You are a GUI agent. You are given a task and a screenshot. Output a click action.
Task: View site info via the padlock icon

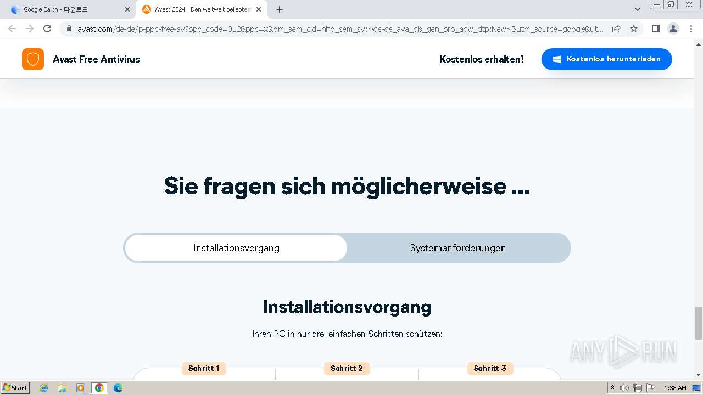[x=69, y=29]
